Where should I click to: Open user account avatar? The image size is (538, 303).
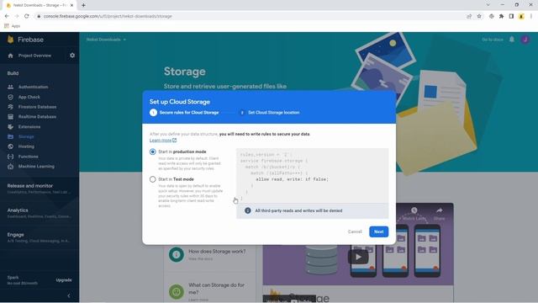[525, 40]
